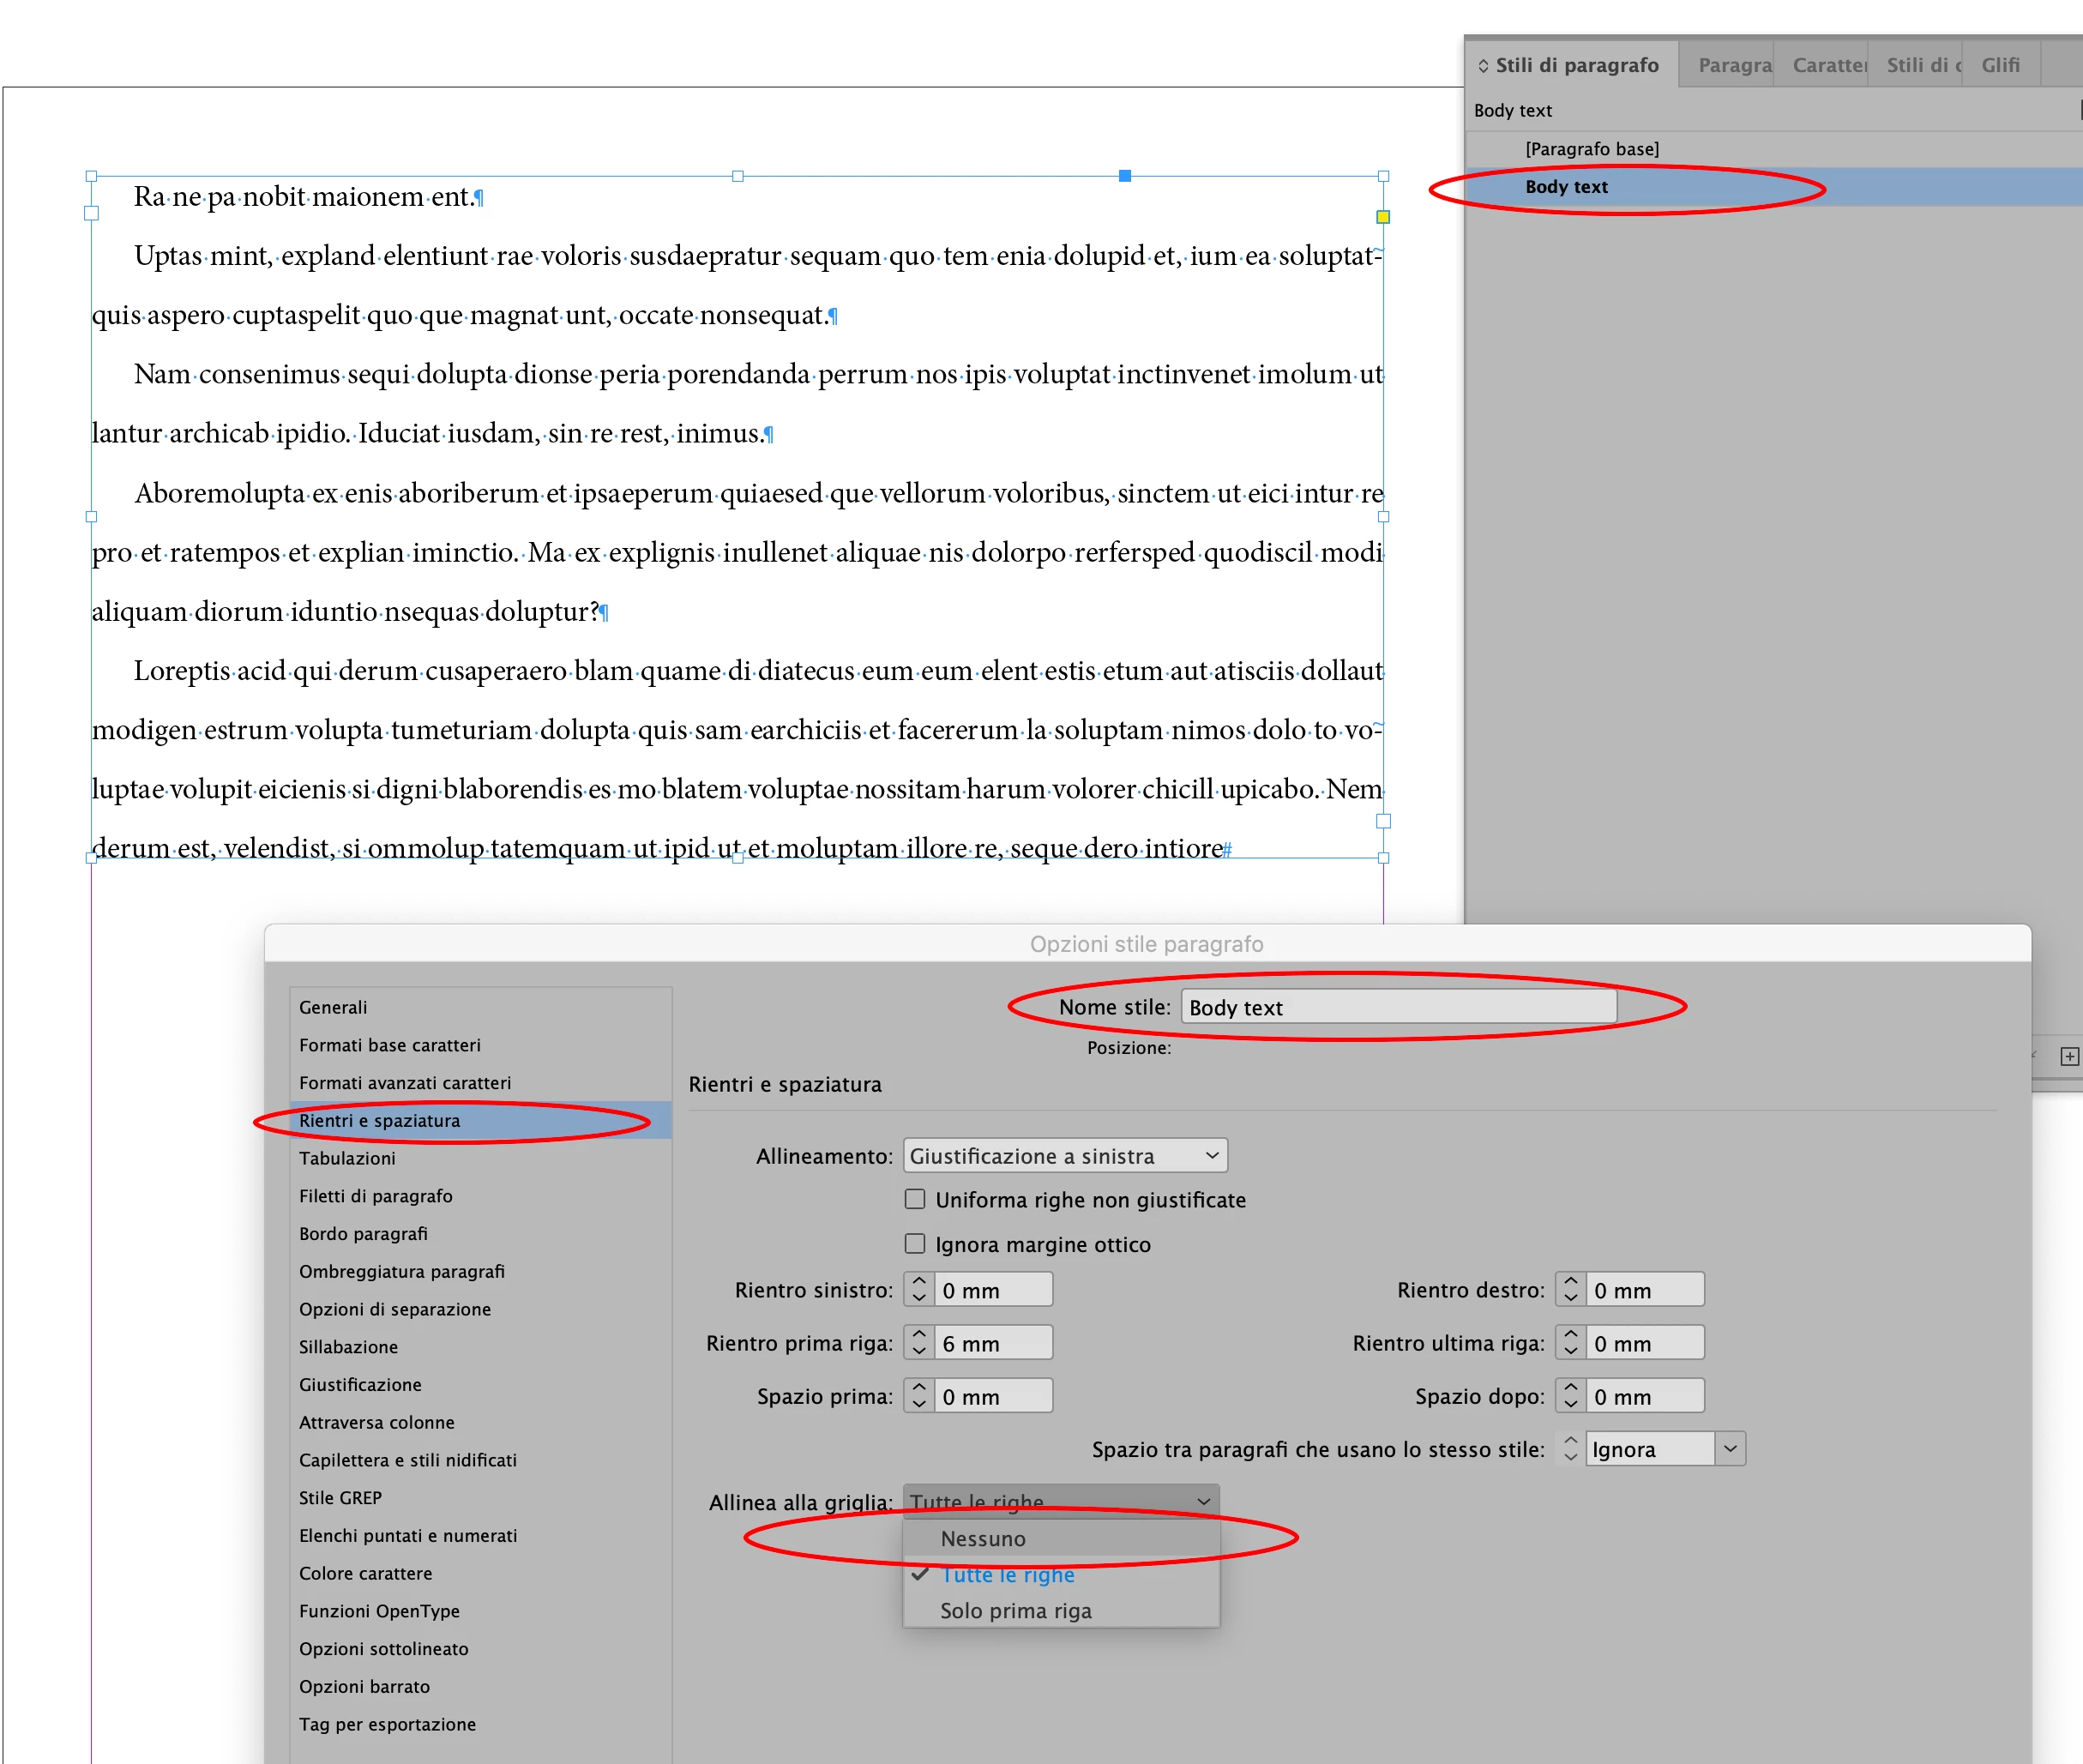The image size is (2083, 1764).
Task: Click the yellow anchor square on text frame
Action: [1383, 217]
